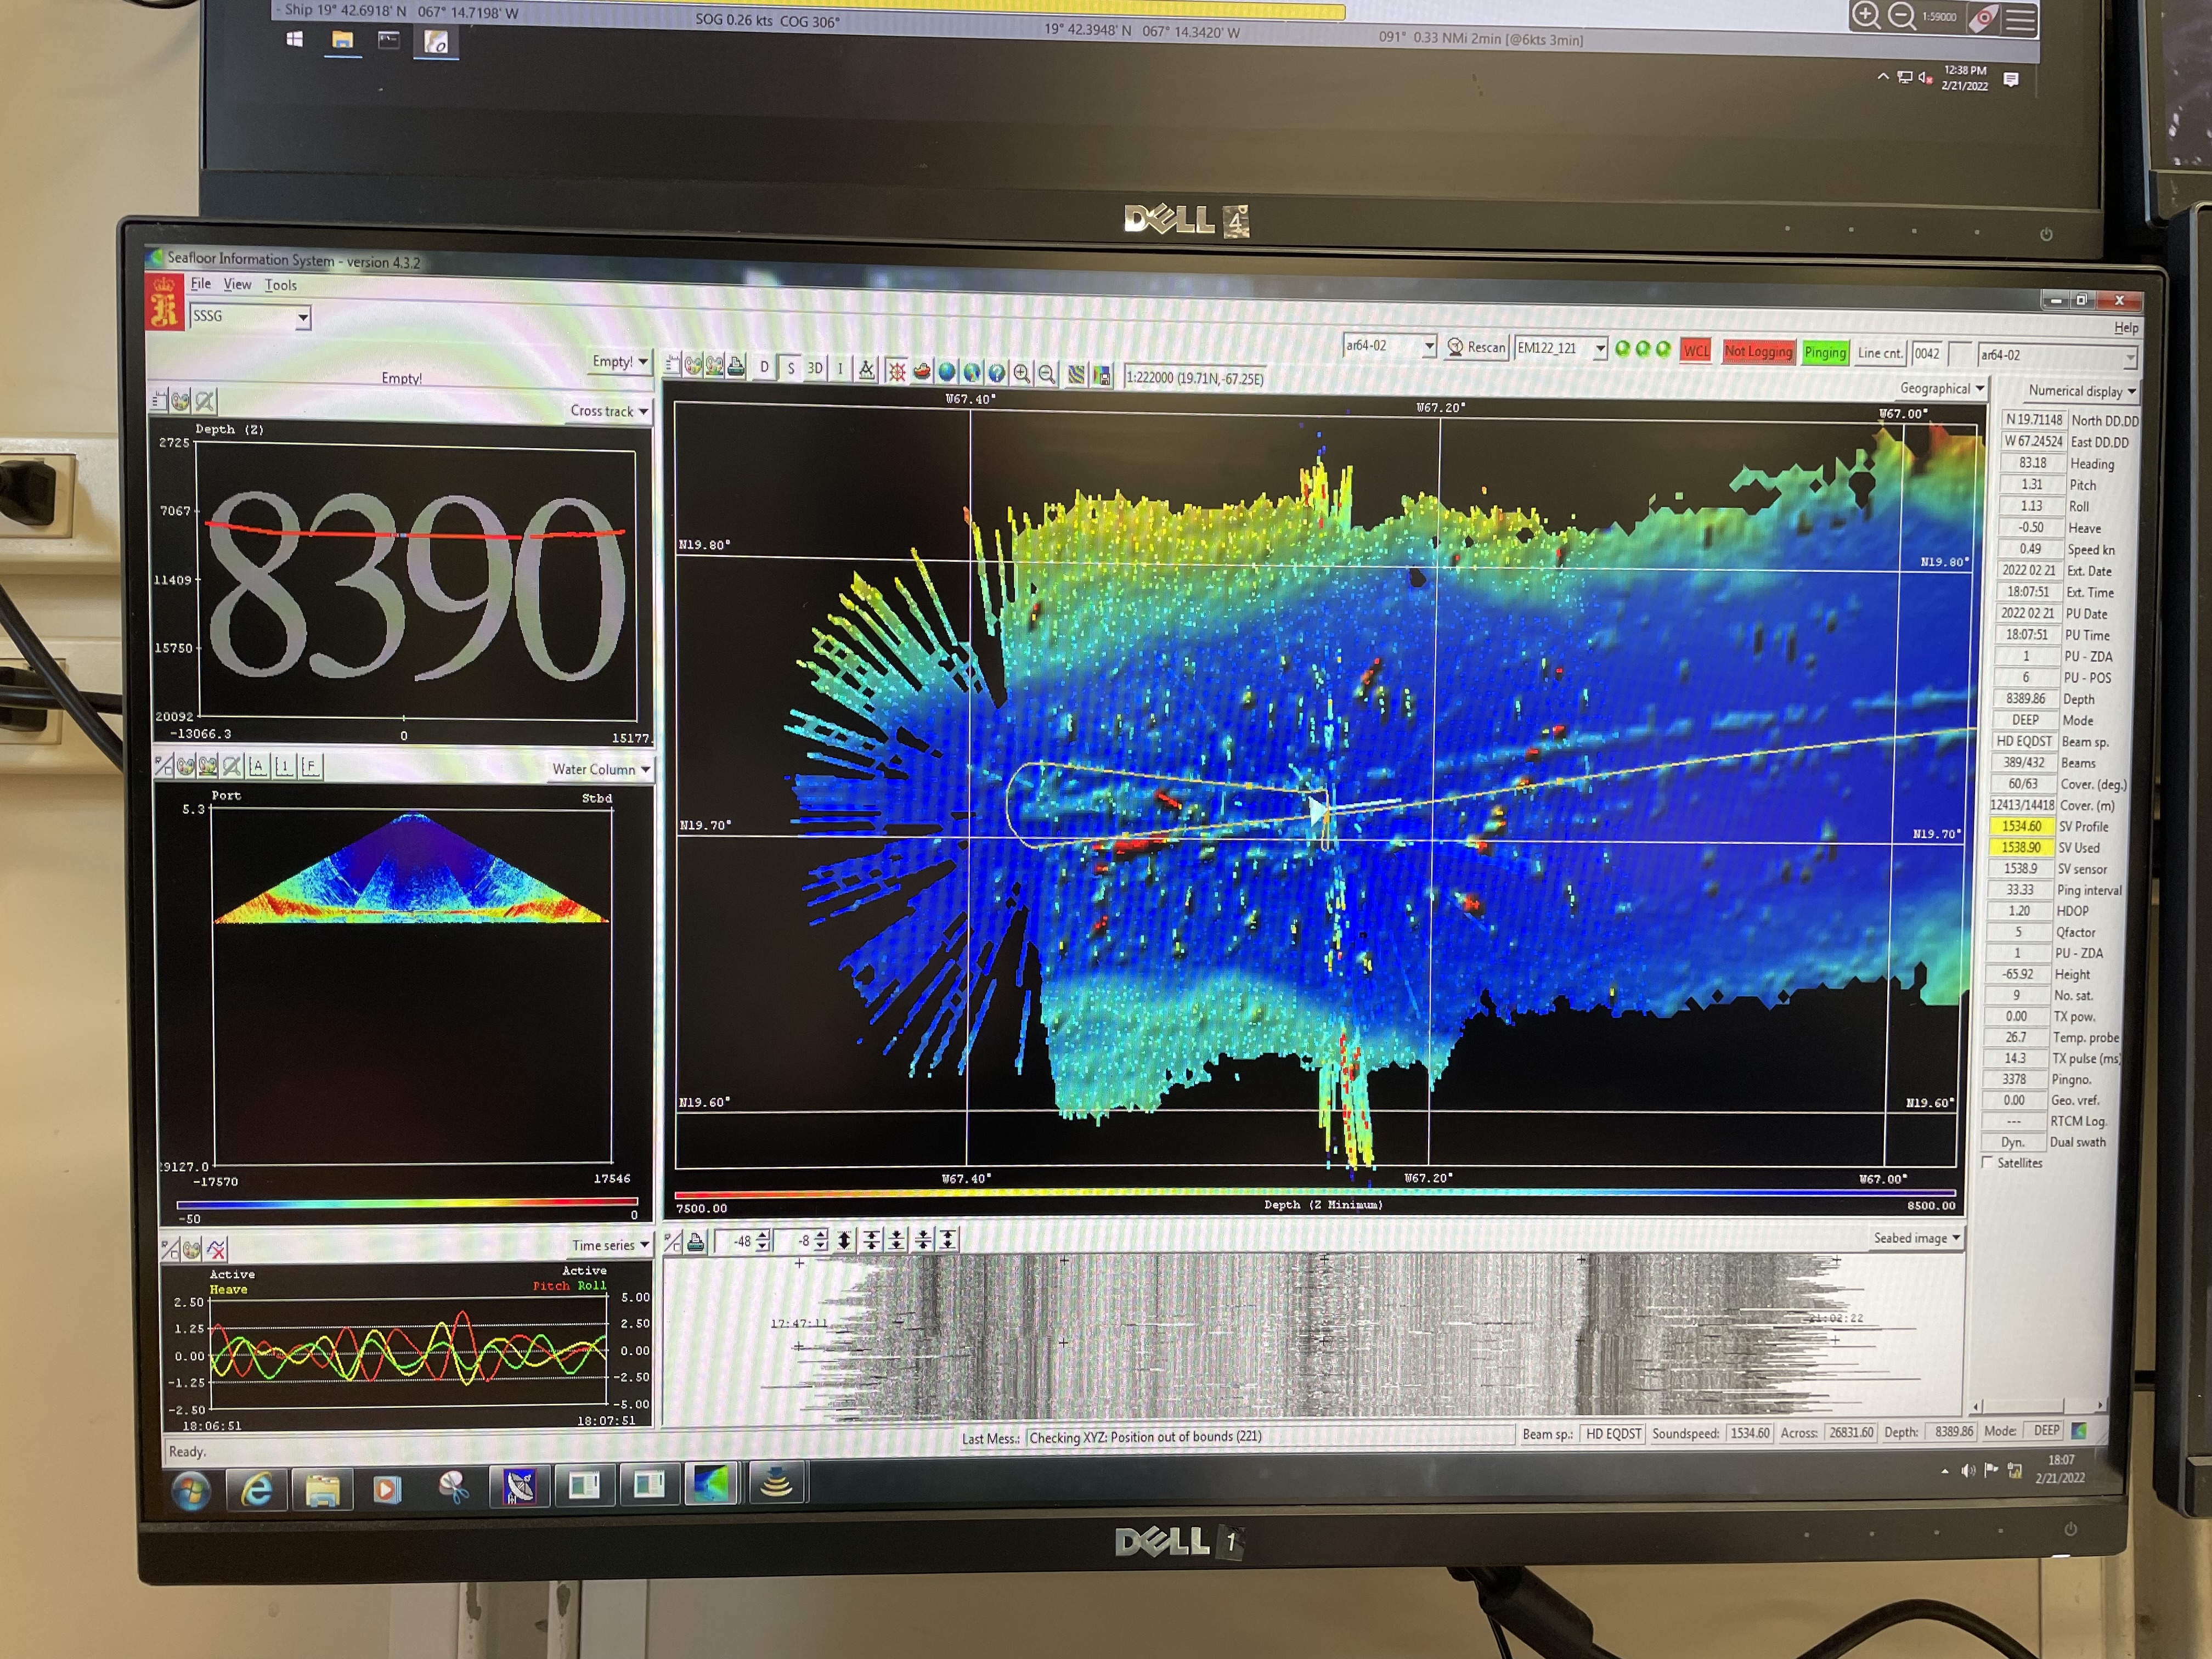Open Internet Explorer from the taskbar
Image resolution: width=2212 pixels, height=1659 pixels.
tap(257, 1490)
